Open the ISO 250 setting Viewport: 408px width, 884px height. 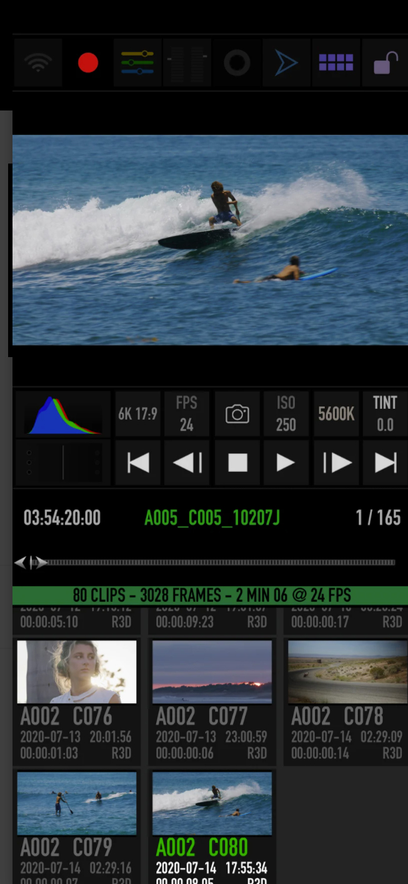click(x=286, y=414)
